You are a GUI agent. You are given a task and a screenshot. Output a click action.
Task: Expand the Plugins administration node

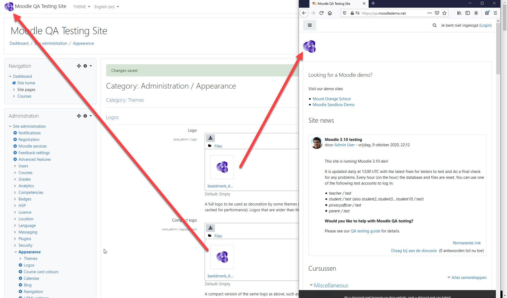coord(15,239)
